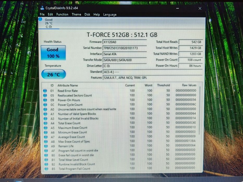The width and height of the screenshot is (243, 182).
Task: Select the Remain Life attribute name
Action: tap(66, 146)
